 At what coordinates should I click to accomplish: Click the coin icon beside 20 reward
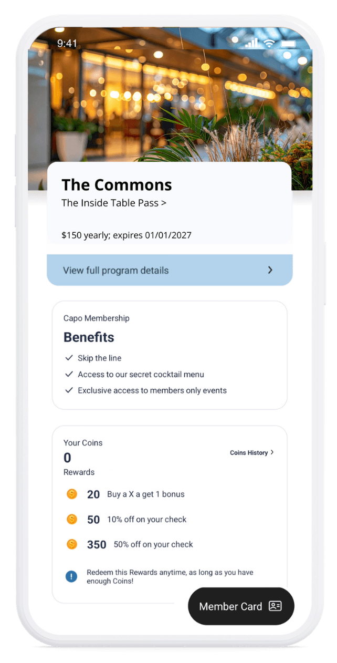(72, 494)
